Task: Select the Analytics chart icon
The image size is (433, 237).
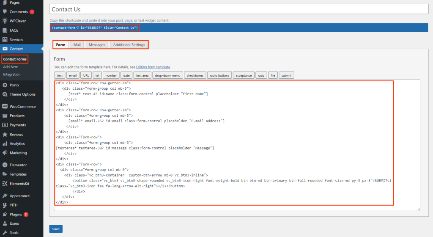Action: point(5,143)
